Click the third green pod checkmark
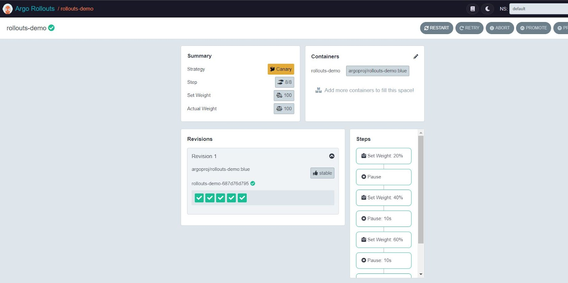Image resolution: width=568 pixels, height=283 pixels. pyautogui.click(x=221, y=198)
